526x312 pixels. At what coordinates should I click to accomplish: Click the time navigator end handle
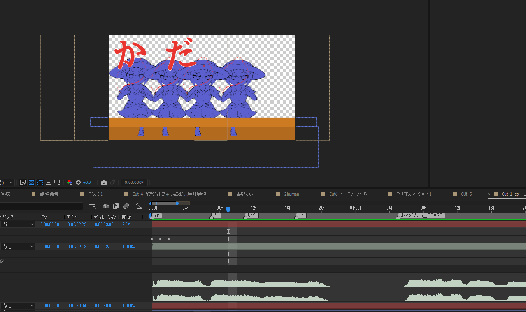coord(177,203)
